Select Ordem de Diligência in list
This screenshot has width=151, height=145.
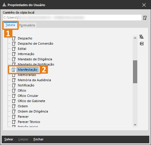coord(33,111)
